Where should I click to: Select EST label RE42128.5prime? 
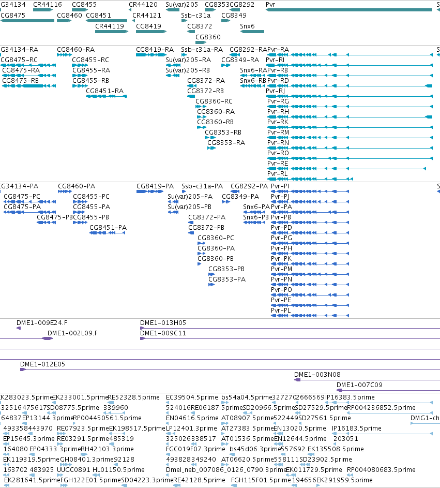(200, 480)
